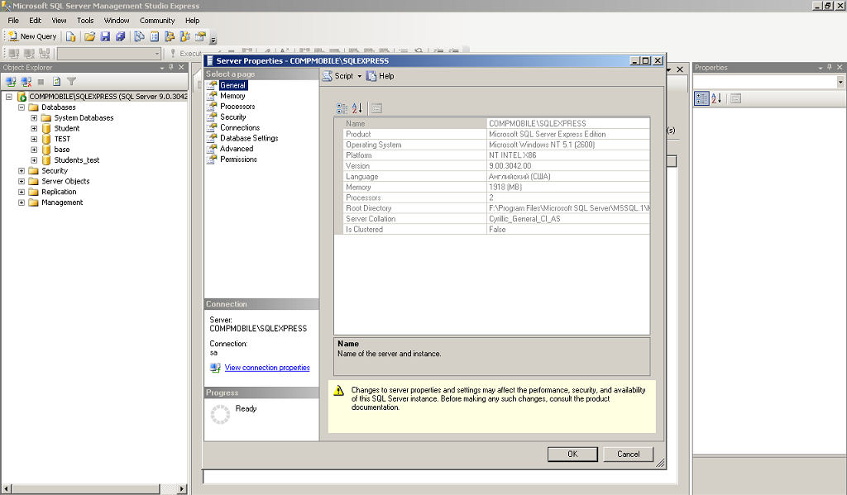Click Alphabetical sort icon in dialog grid
Screen dimensions: 847x495
pos(357,108)
